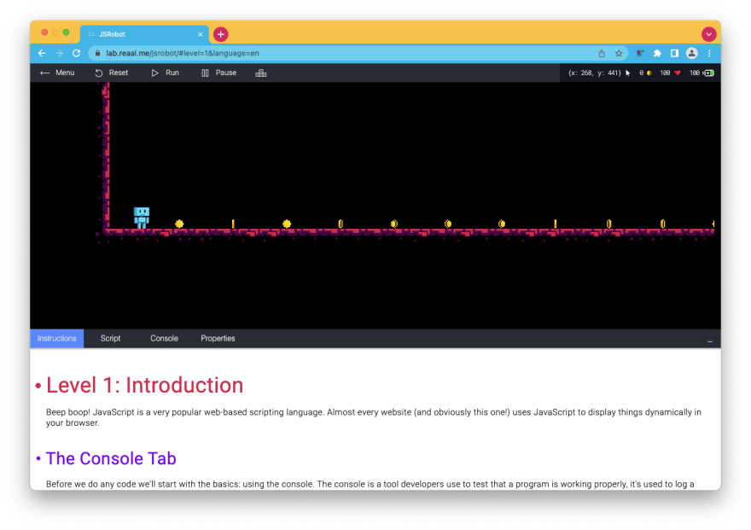Click the coin closest to the robot
The height and width of the screenshot is (530, 751).
179,224
